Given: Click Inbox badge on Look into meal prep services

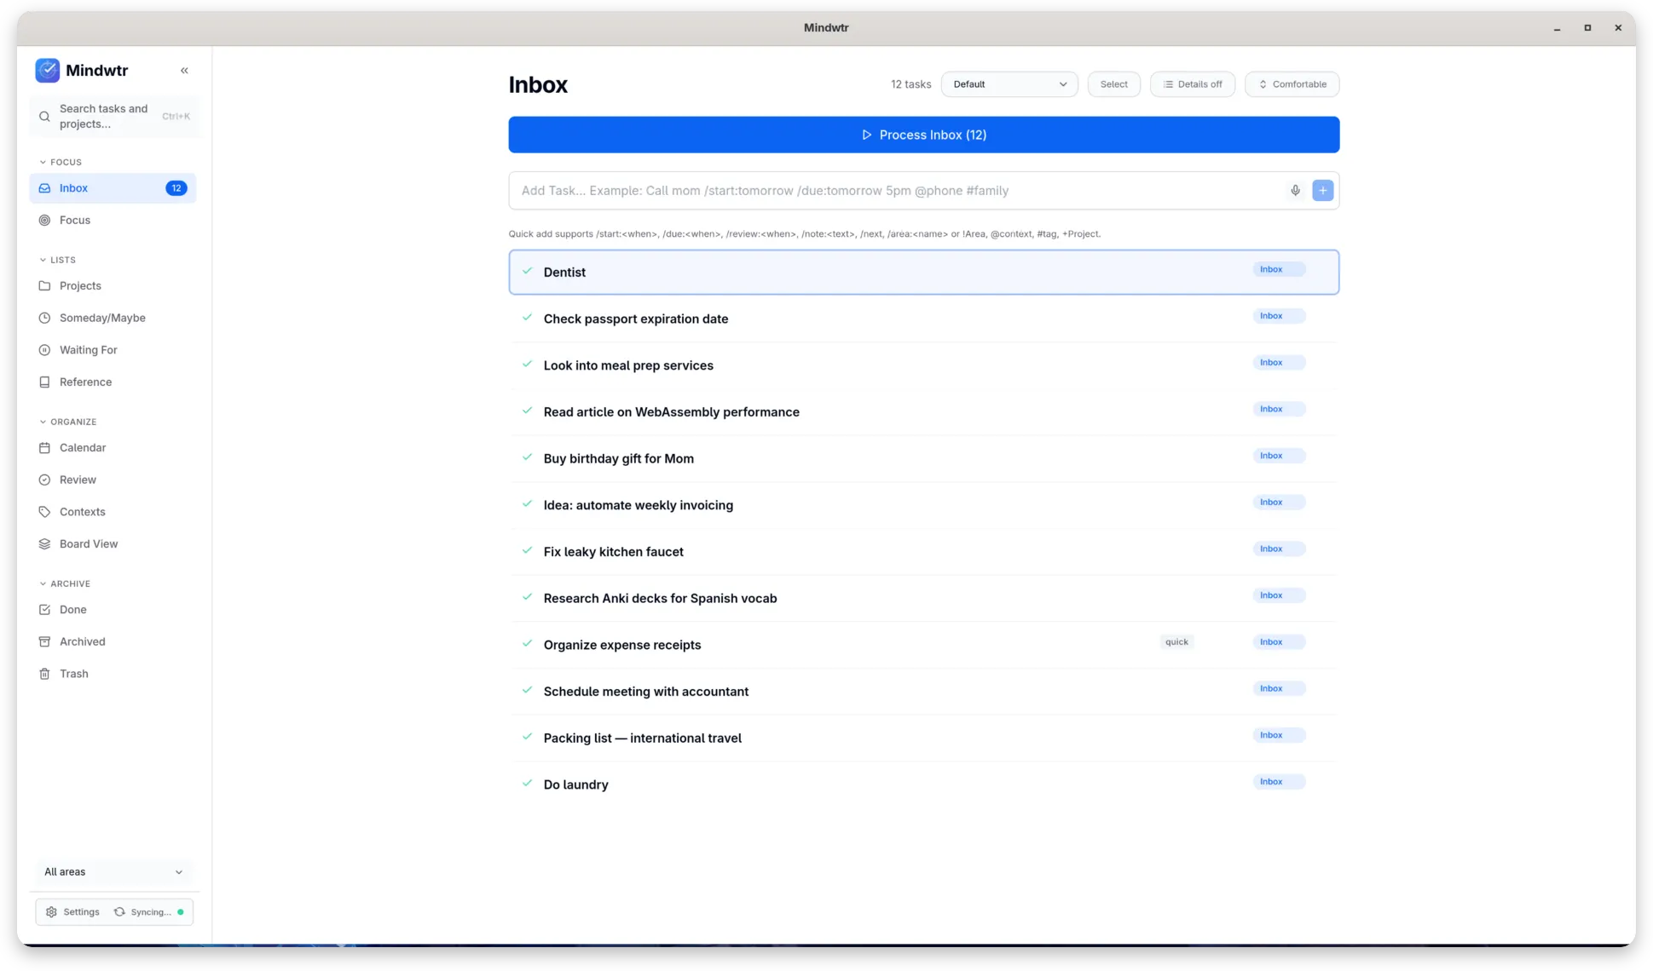Looking at the screenshot, I should tap(1278, 363).
